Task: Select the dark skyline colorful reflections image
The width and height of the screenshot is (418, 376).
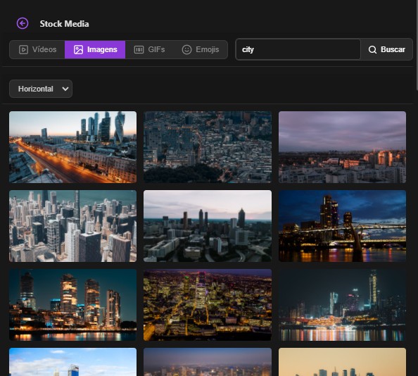Action: coord(342,305)
